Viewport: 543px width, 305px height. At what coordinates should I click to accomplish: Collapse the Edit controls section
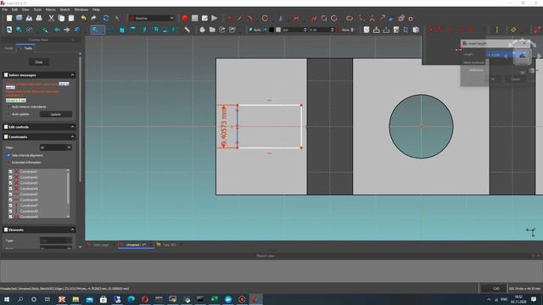point(72,127)
